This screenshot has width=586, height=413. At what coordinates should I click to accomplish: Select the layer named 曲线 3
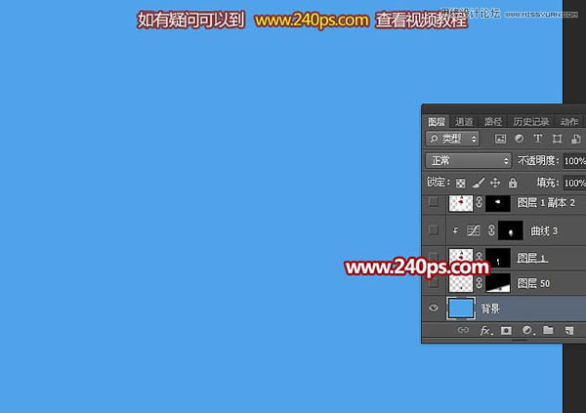pyautogui.click(x=544, y=231)
